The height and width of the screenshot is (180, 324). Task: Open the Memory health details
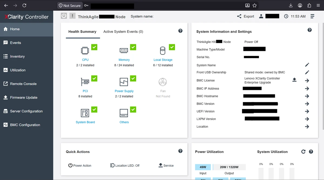click(124, 60)
